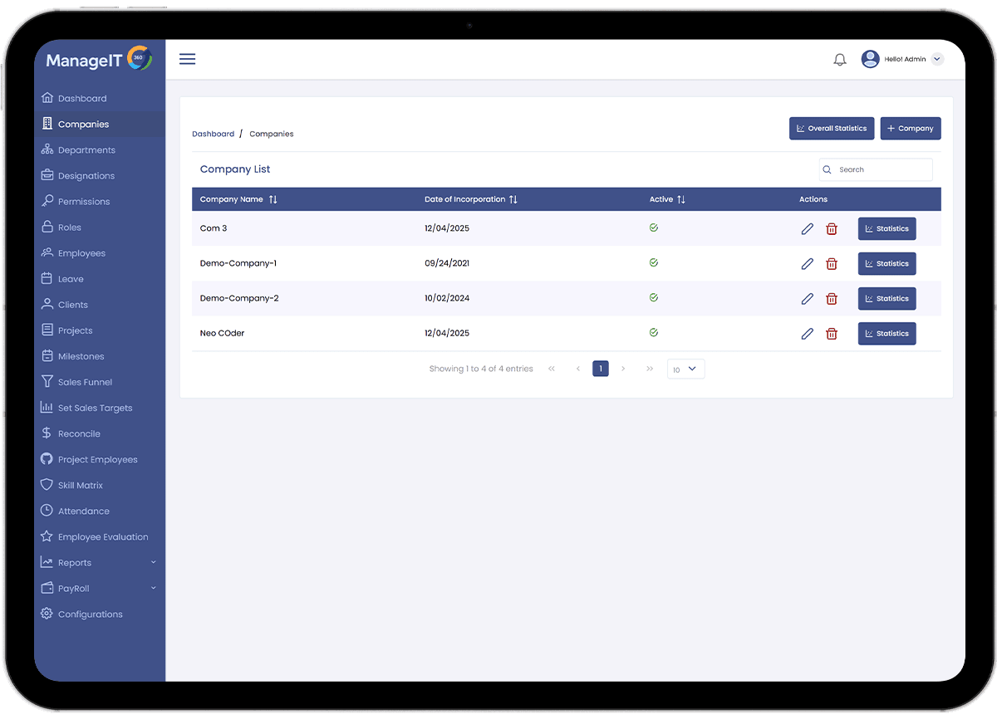
Task: Edit Demo-Company-1 with the pencil icon
Action: point(808,264)
